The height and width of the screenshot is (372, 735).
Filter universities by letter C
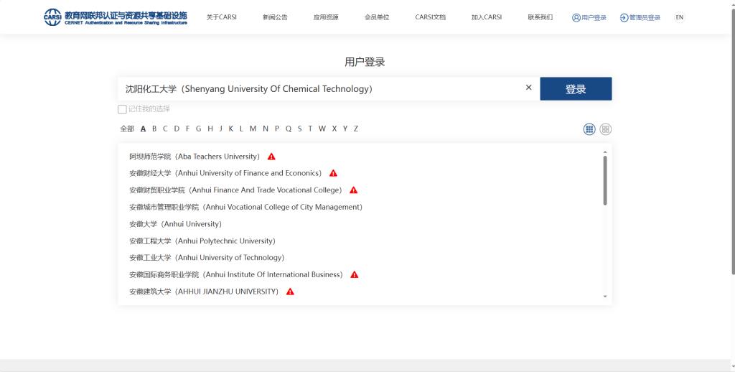(165, 129)
